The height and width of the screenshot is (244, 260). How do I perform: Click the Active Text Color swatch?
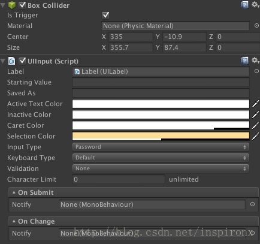pos(161,104)
